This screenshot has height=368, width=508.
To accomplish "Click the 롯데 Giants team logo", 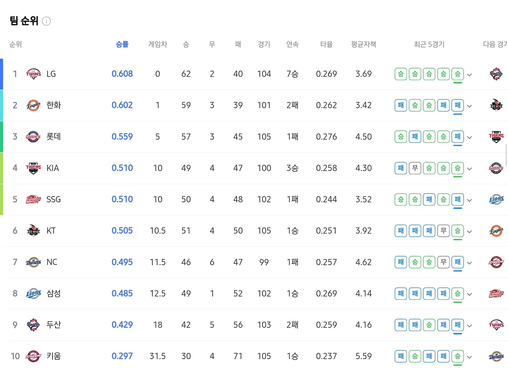I will pyautogui.click(x=33, y=137).
